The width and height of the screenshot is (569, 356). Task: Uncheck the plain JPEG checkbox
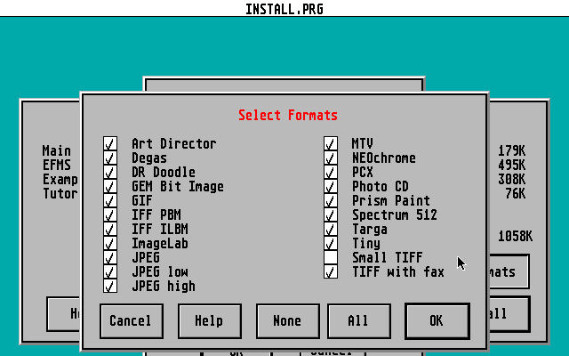coord(110,257)
